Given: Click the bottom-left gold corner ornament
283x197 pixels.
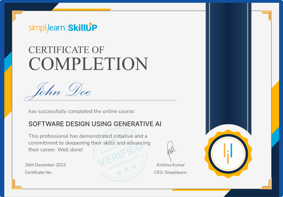Looking at the screenshot, I should pyautogui.click(x=17, y=183).
